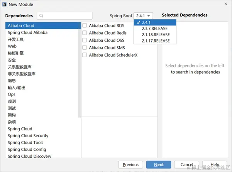The height and width of the screenshot is (172, 232).
Task: Check the Alibaba Cloud Redis option
Action: (85, 33)
